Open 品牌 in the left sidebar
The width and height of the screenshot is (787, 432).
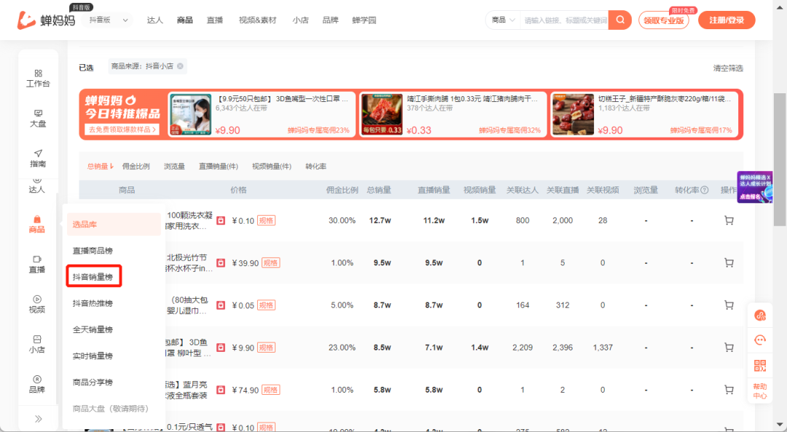point(36,385)
